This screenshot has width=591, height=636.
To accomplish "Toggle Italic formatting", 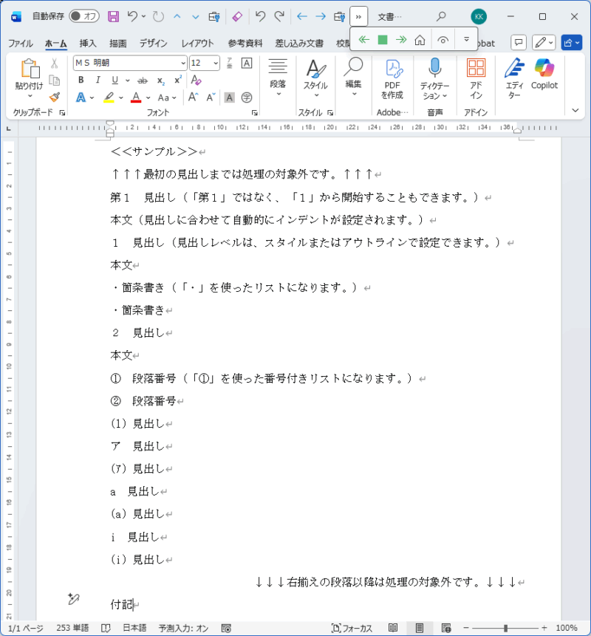I will click(97, 80).
